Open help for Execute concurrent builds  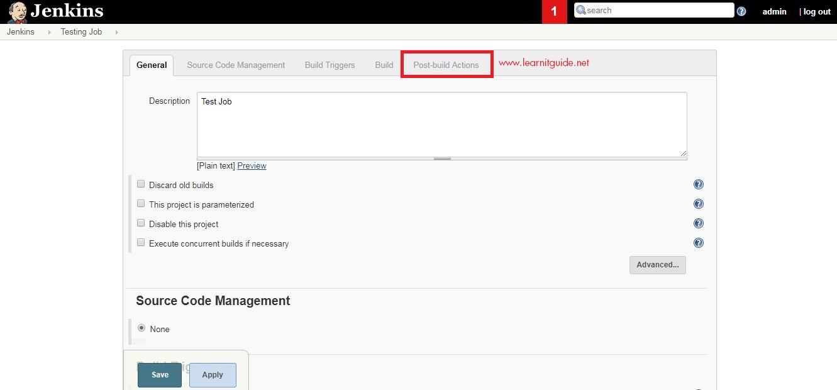(699, 242)
